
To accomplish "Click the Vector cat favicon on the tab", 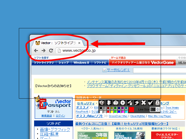I will (38, 43).
